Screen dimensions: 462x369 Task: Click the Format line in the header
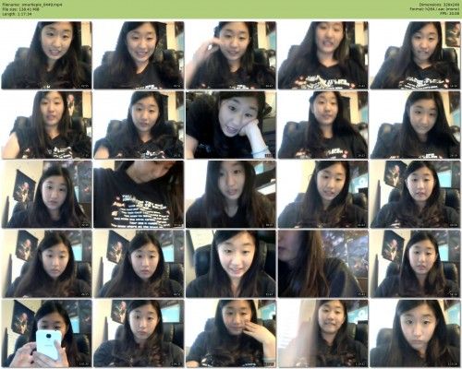[435, 9]
